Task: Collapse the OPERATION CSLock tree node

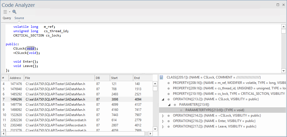Action: click(x=163, y=99)
